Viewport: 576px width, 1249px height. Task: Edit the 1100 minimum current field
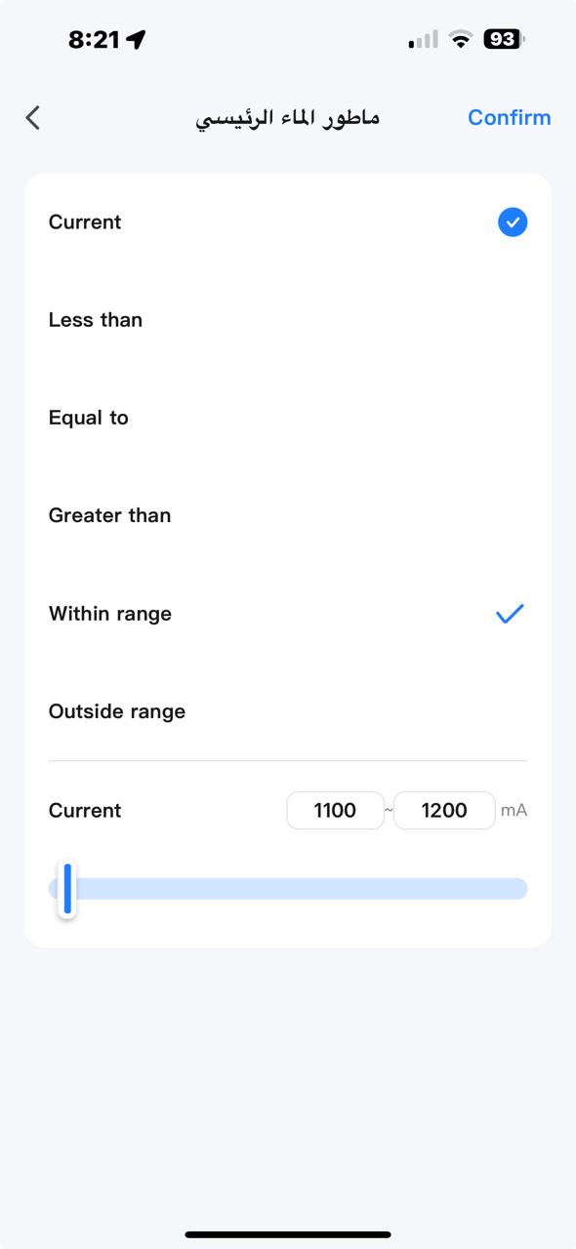[335, 810]
